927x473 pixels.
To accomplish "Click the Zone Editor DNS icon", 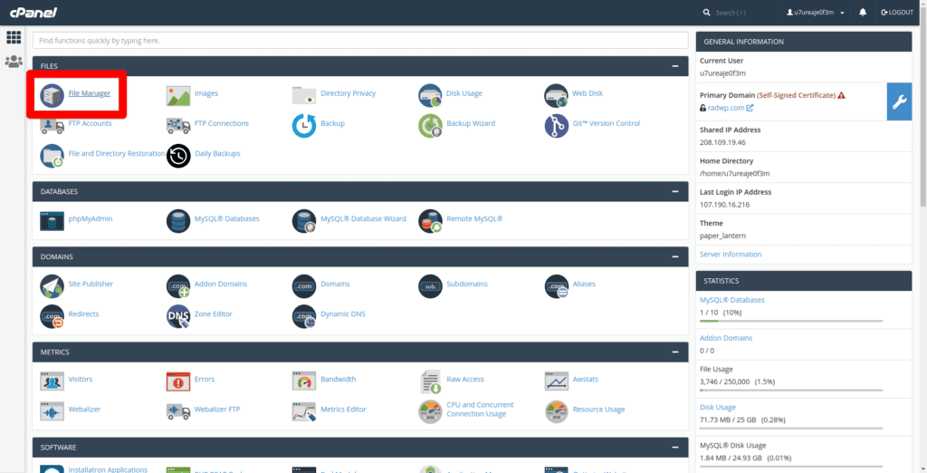I will pos(178,315).
